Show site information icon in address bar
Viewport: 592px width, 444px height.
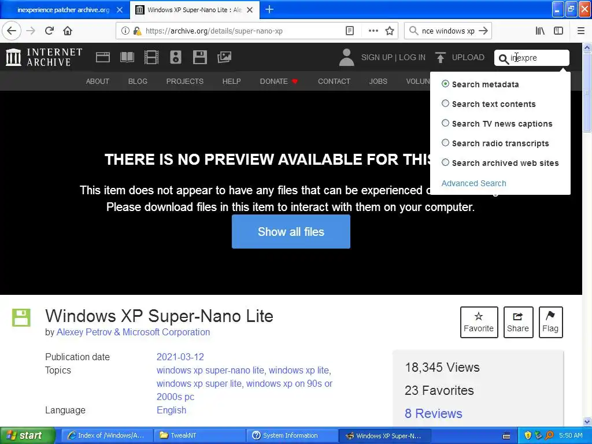[x=125, y=31]
